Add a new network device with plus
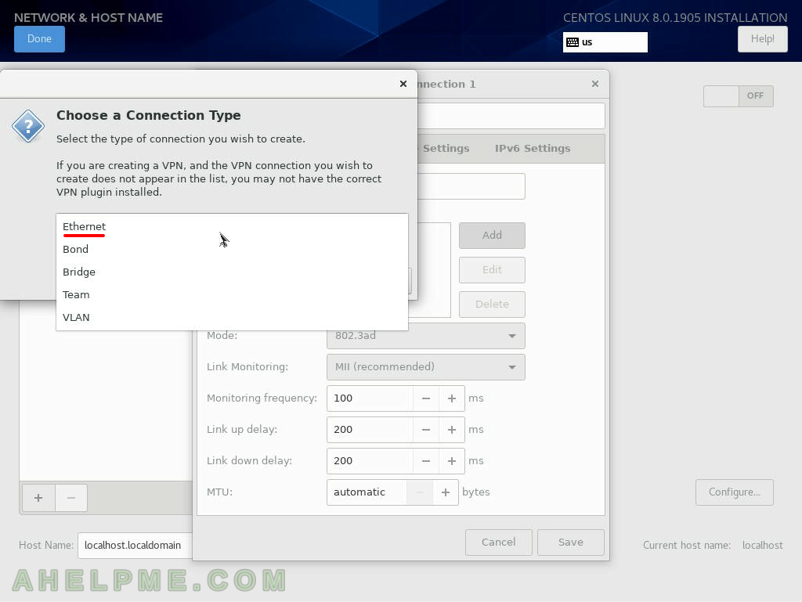Image resolution: width=802 pixels, height=602 pixels. 38,498
